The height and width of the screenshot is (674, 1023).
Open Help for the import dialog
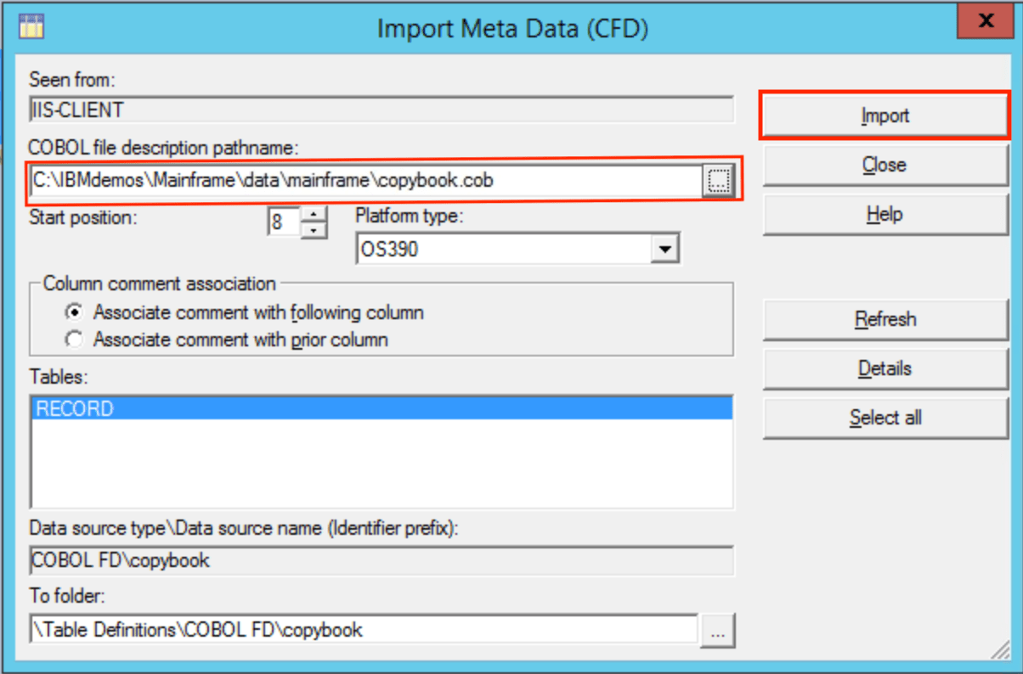click(885, 214)
